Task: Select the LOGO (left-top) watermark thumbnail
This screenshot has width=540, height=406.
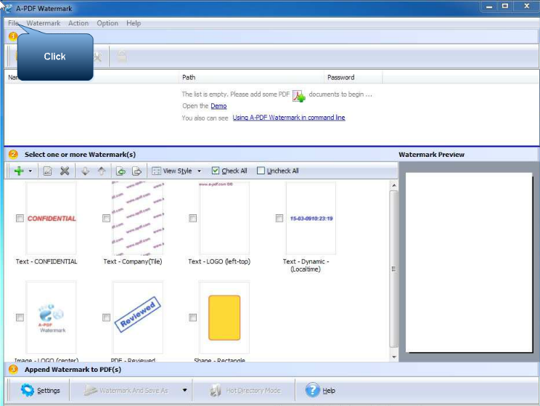Action: point(224,218)
